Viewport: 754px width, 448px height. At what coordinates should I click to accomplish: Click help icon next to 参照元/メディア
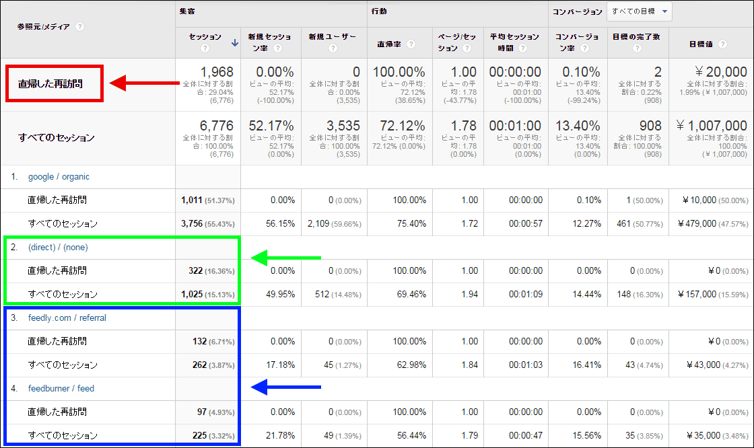[79, 27]
